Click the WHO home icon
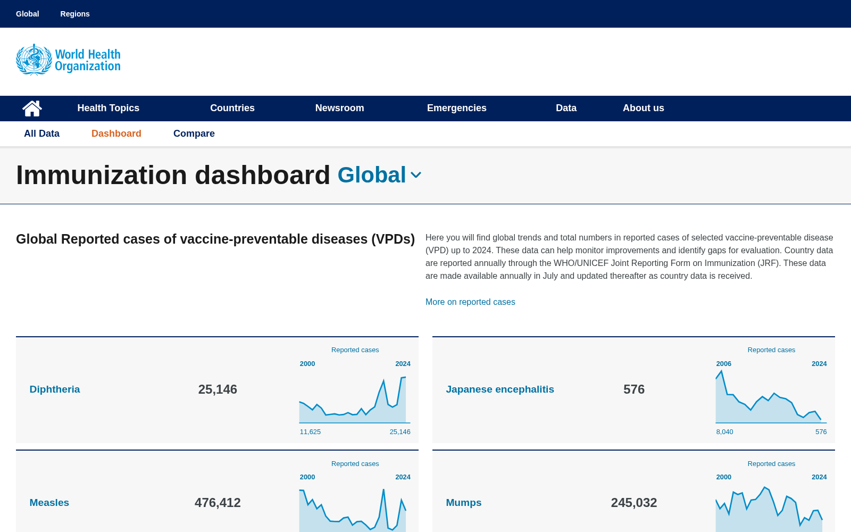 (32, 109)
